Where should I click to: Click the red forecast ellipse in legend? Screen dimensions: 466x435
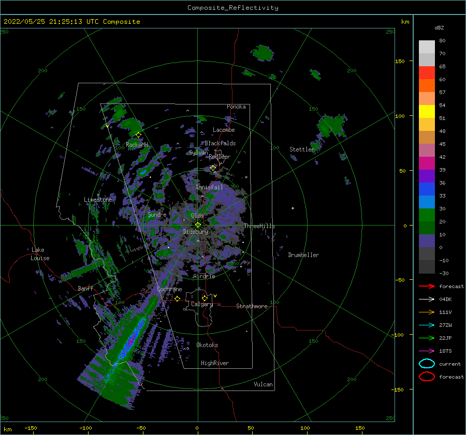[x=427, y=377]
